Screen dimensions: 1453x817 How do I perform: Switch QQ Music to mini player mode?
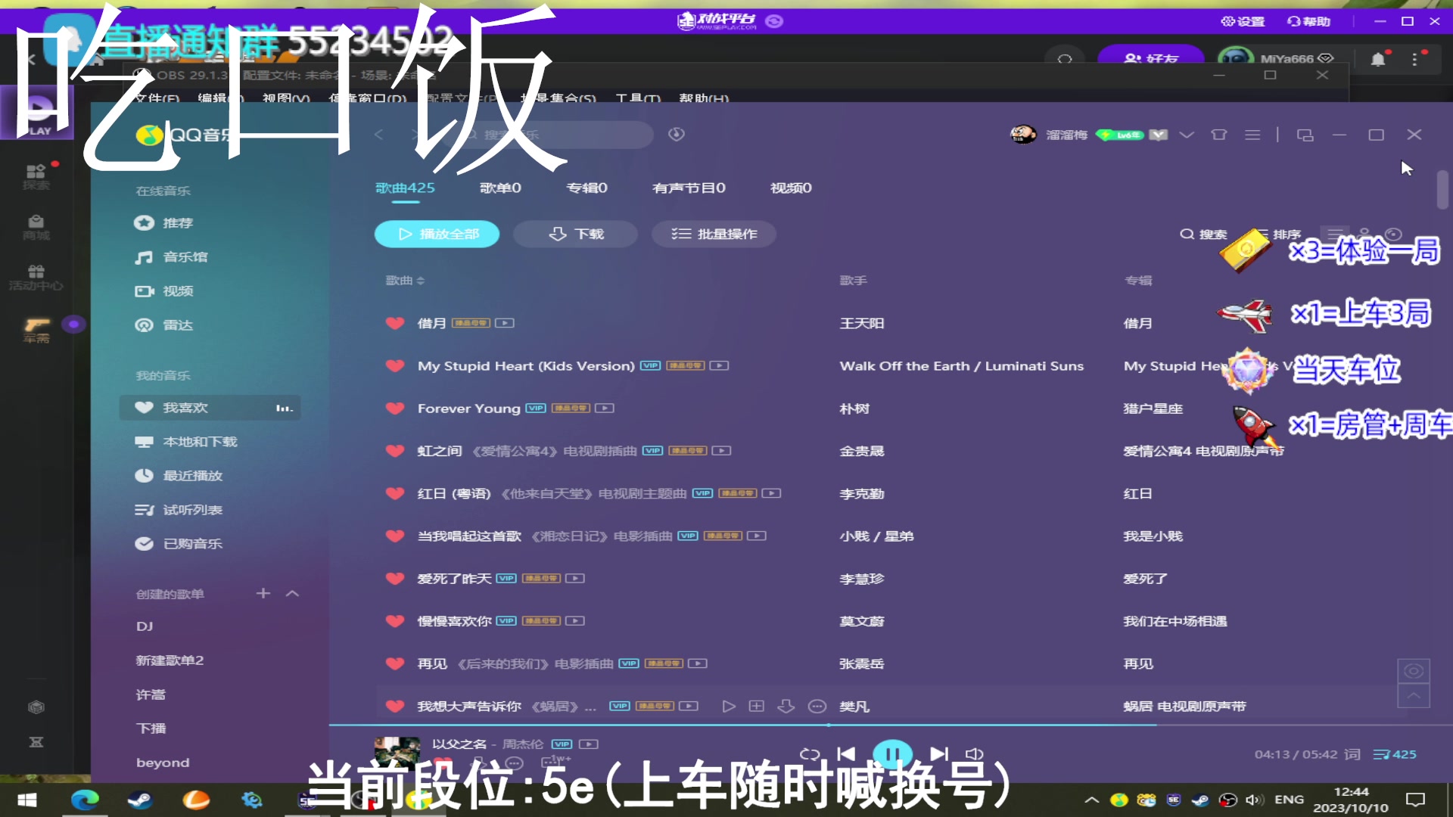pyautogui.click(x=1305, y=135)
